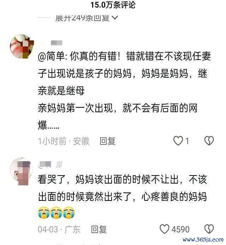The image size is (226, 245).
Task: Tap broken heart on Guangdong comment
Action: (x=209, y=229)
